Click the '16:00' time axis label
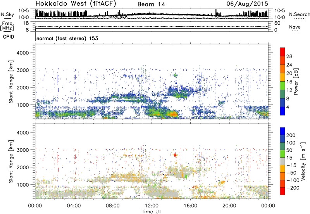 pyautogui.click(x=190, y=206)
